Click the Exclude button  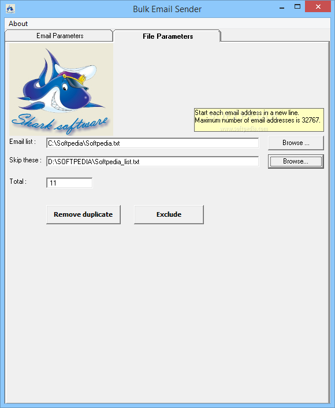tap(169, 214)
